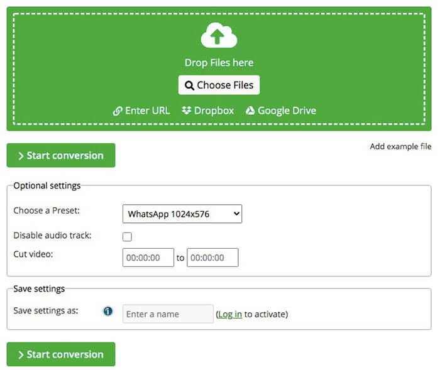Select the Google Drive text link
Screen dimensions: 440x370
287,111
